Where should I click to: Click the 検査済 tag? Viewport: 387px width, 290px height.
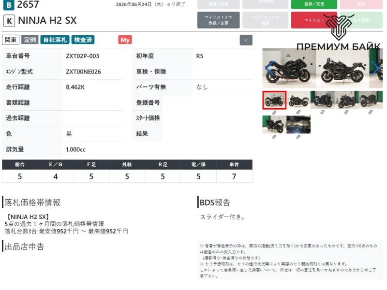pos(83,40)
